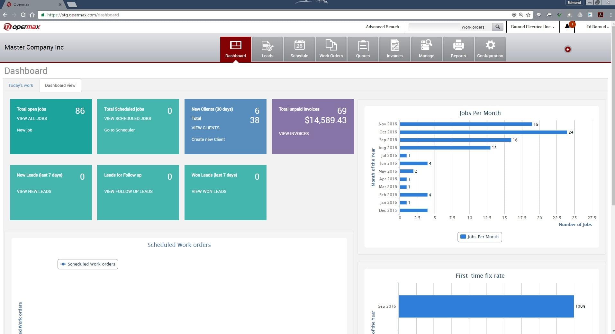615x334 pixels.
Task: Open the Schedule calendar icon
Action: (299, 49)
